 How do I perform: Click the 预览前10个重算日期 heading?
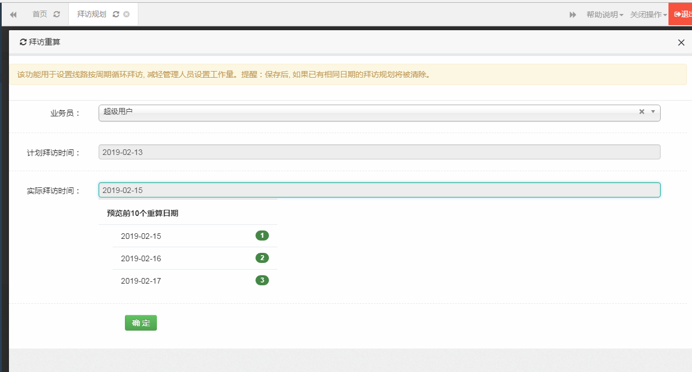click(x=143, y=213)
